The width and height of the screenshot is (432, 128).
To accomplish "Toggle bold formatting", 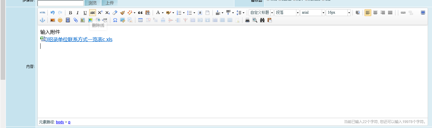I will click(x=70, y=13).
